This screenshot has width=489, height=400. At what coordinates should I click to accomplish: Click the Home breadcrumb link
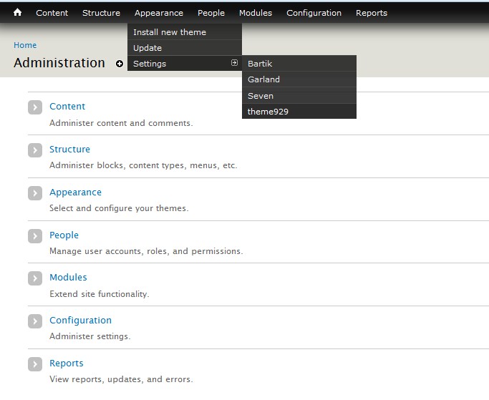pyautogui.click(x=25, y=45)
